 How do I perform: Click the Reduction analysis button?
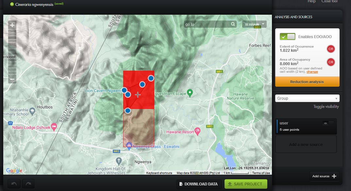point(307,82)
